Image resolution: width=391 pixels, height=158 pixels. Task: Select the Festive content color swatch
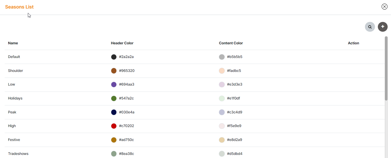[x=222, y=140]
